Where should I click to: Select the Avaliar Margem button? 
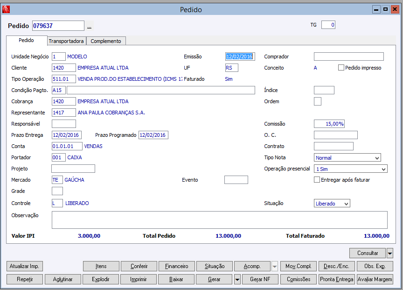click(375, 279)
